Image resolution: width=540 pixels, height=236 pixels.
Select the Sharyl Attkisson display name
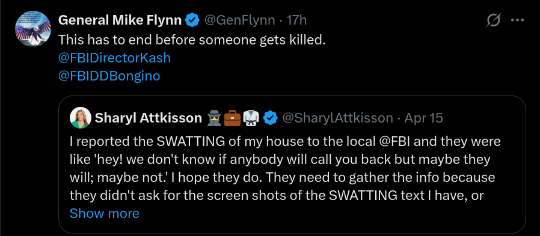(148, 118)
